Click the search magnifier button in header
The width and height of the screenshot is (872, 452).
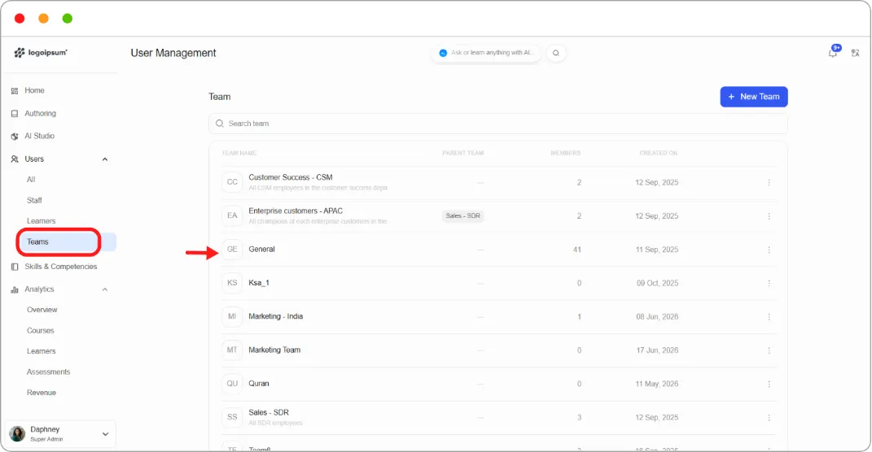[555, 53]
